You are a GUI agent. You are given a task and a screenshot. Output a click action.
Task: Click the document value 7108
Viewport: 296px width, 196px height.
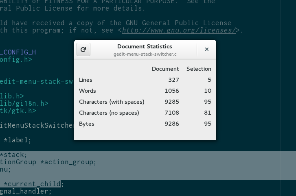pyautogui.click(x=171, y=113)
